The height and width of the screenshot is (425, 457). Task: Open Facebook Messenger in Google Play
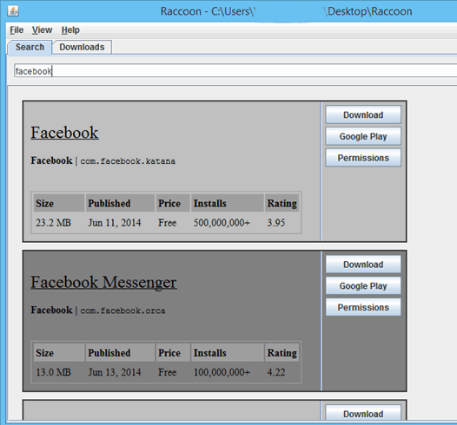[363, 286]
